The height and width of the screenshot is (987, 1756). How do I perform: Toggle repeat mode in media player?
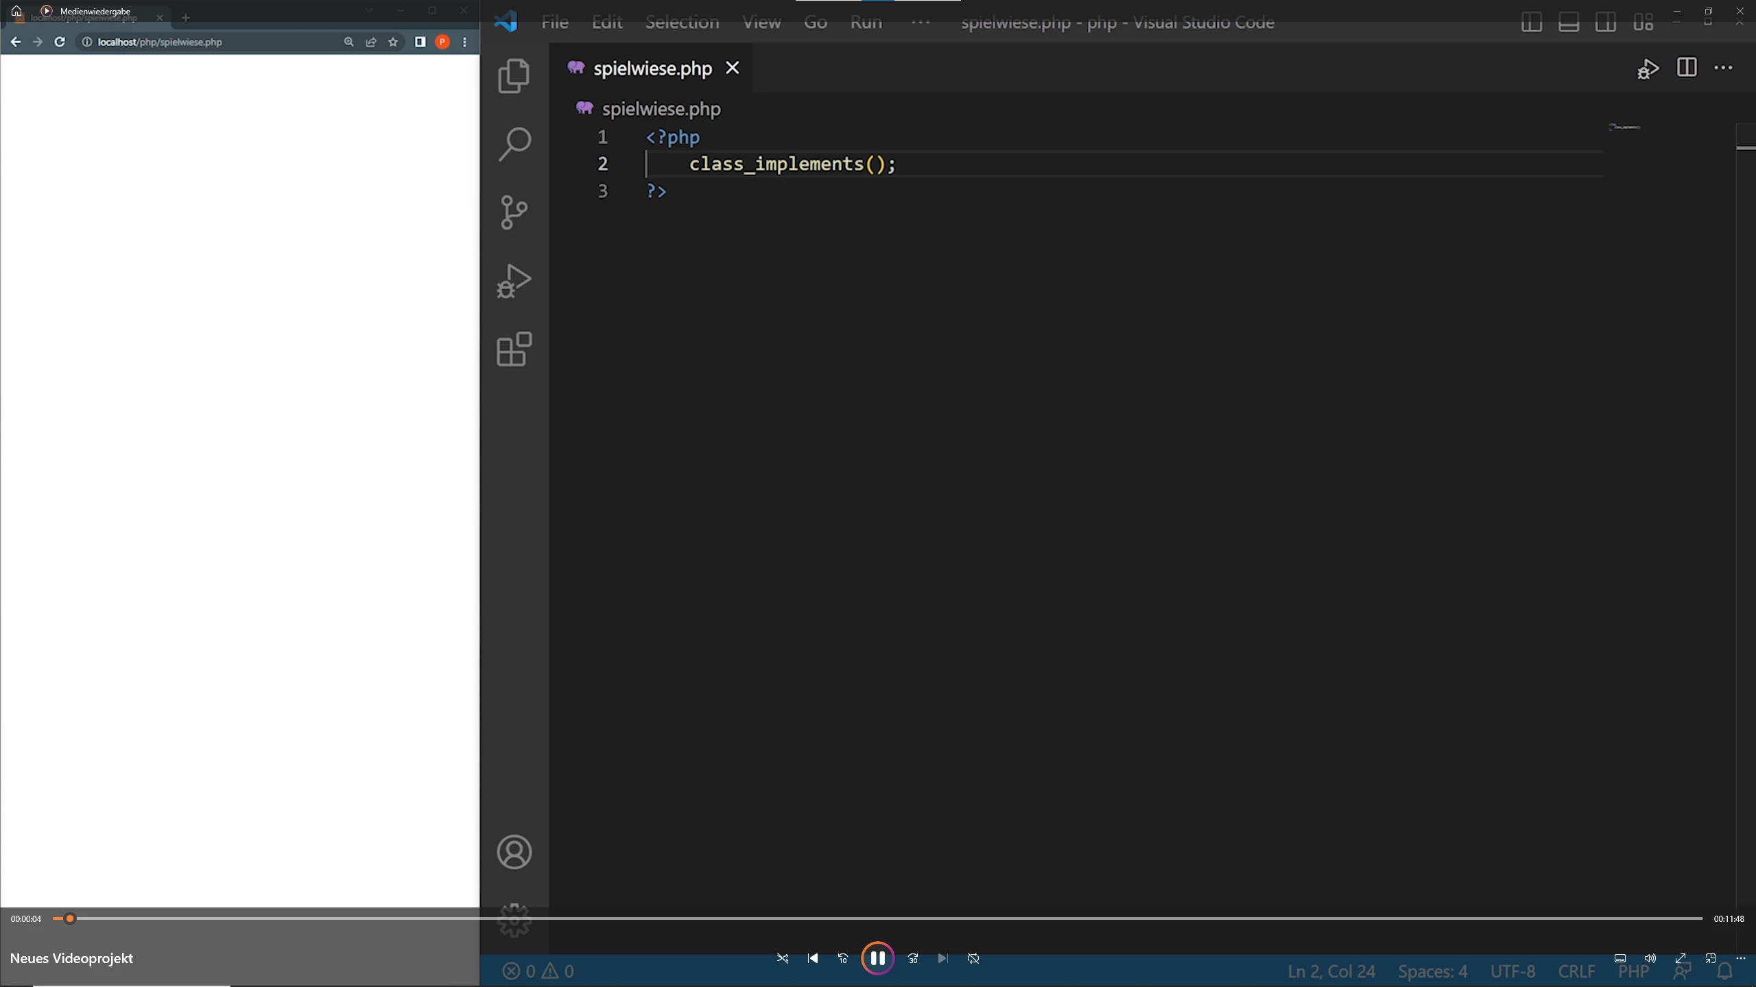[x=973, y=958]
